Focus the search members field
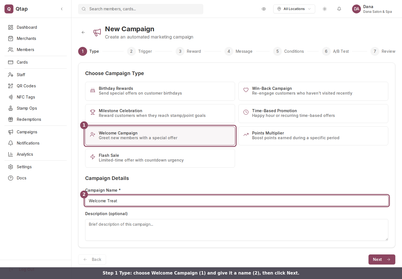Screen dimensions: 402x279 pos(141,9)
